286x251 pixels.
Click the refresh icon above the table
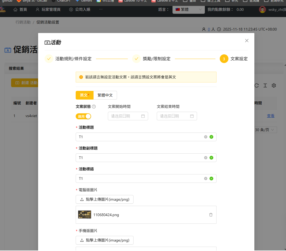(x=257, y=85)
